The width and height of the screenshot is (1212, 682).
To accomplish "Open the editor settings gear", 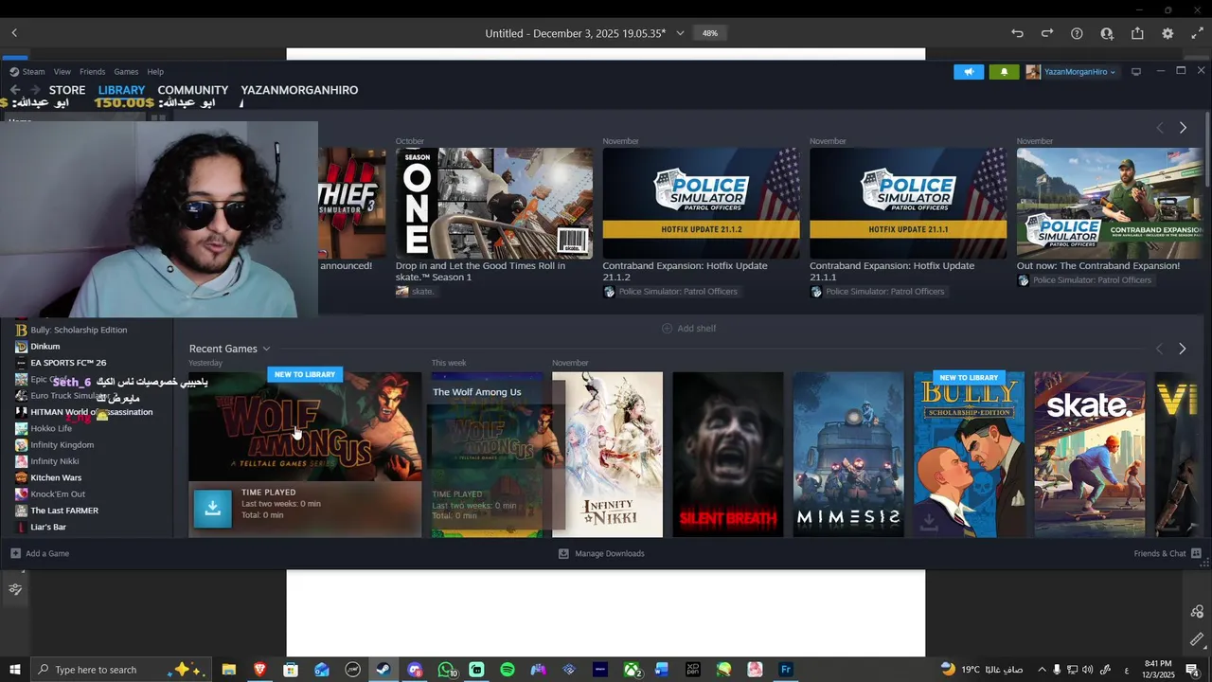I will tap(1167, 33).
